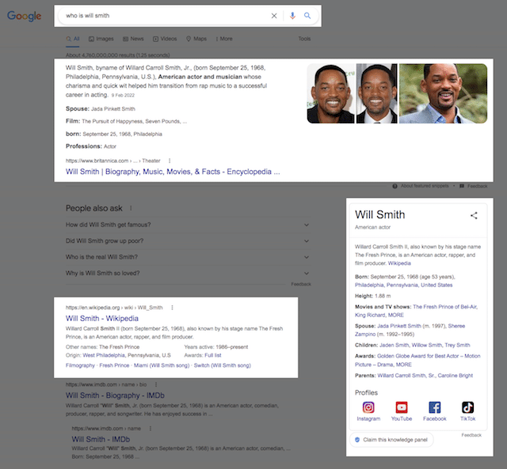The height and width of the screenshot is (469, 507).
Task: Click the search input field
Action: coord(165,16)
